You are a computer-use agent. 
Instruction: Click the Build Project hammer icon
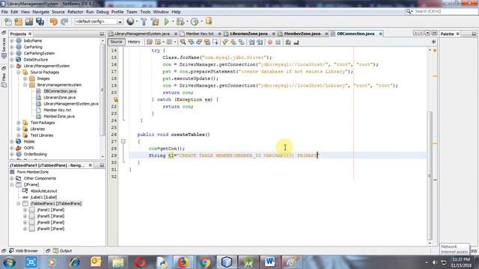(x=144, y=22)
